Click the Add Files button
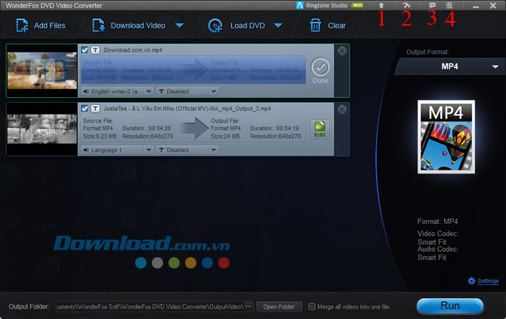The width and height of the screenshot is (506, 319). click(x=41, y=26)
